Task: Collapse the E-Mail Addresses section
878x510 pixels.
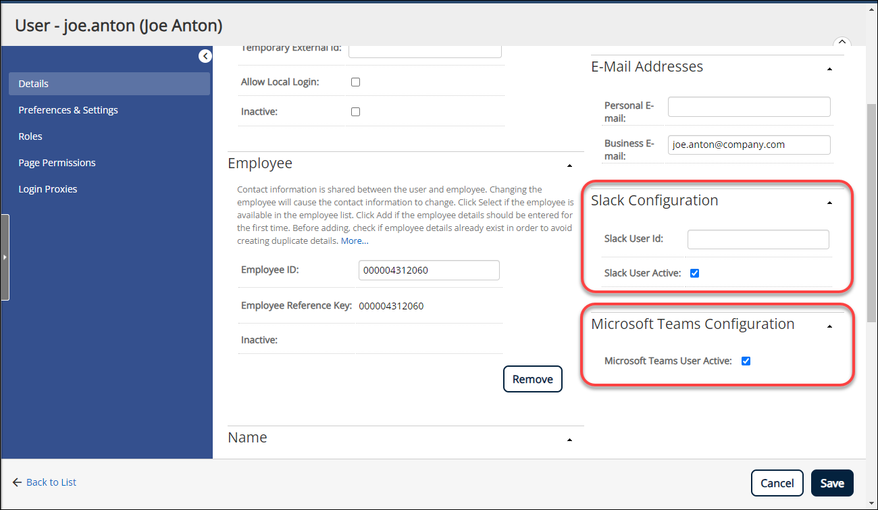Action: click(829, 69)
